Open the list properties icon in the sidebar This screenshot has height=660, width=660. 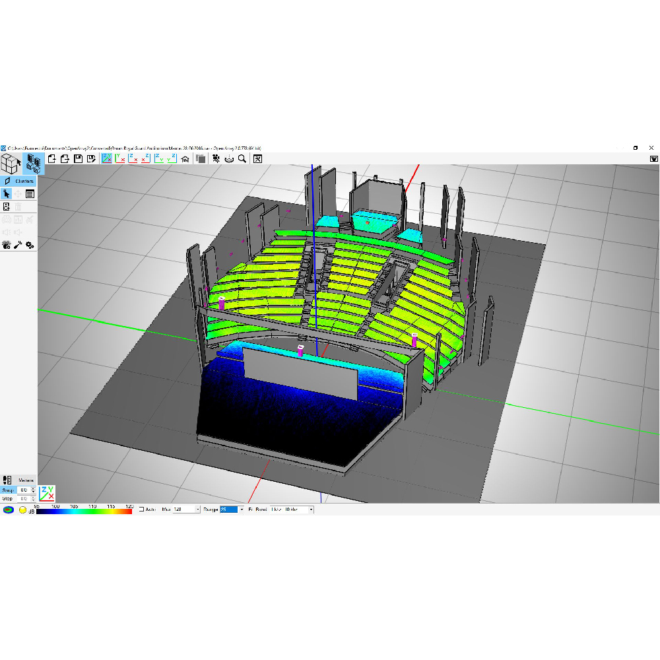[x=30, y=193]
